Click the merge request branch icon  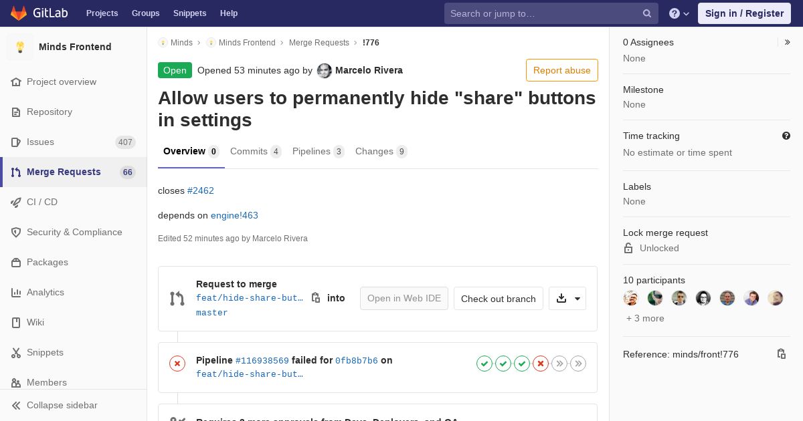click(177, 299)
